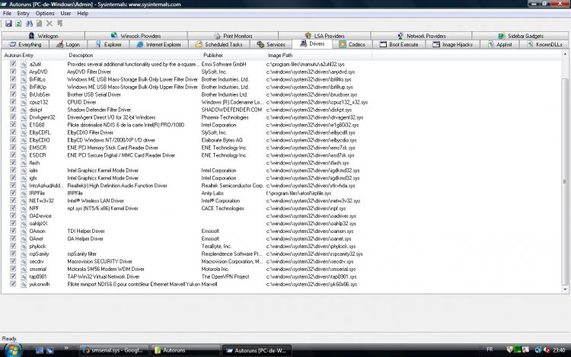The height and width of the screenshot is (357, 571).
Task: Open the Entry menu
Action: pyautogui.click(x=23, y=14)
